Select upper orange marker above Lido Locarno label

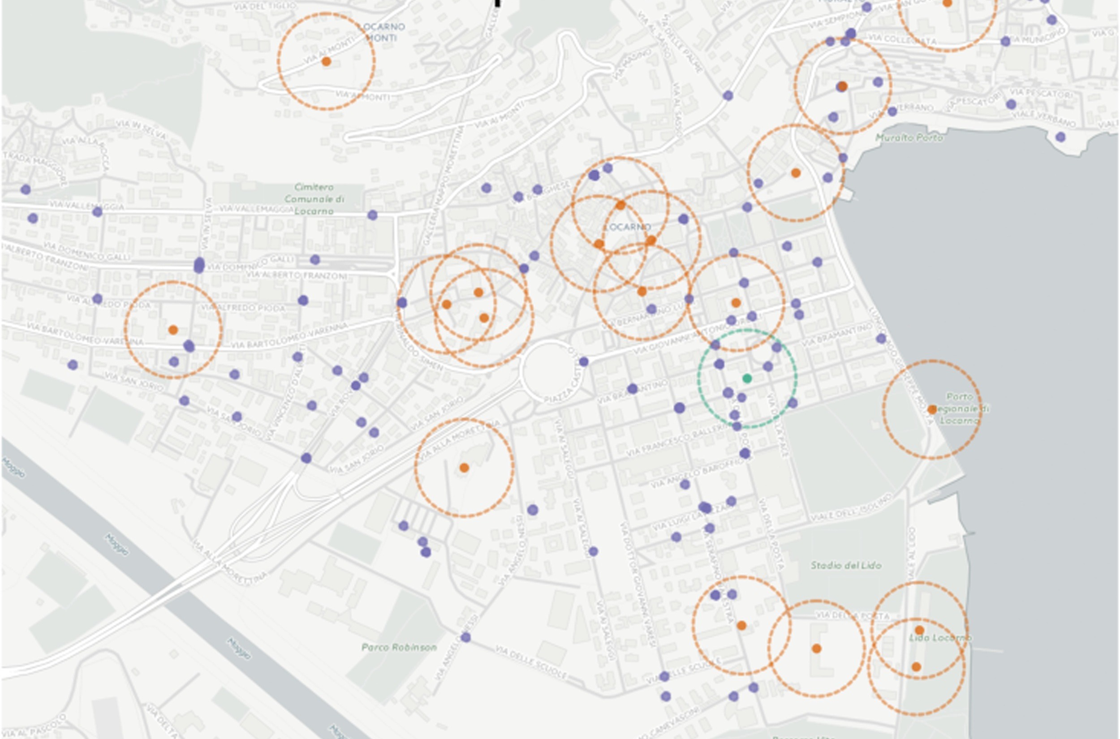point(919,630)
